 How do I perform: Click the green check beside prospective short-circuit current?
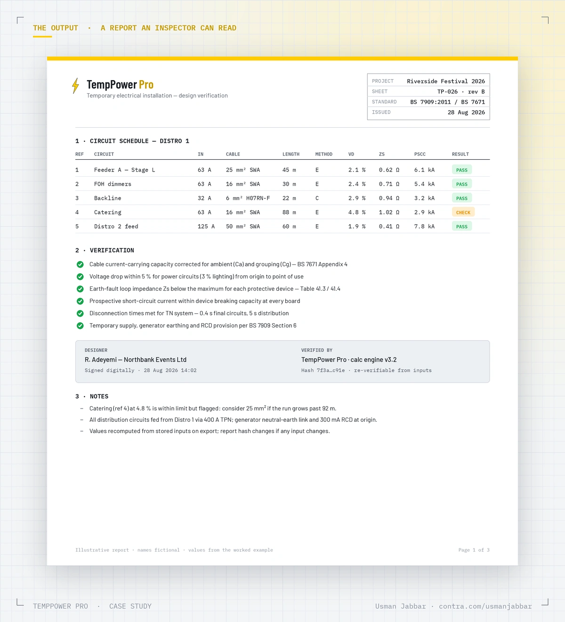pyautogui.click(x=80, y=301)
